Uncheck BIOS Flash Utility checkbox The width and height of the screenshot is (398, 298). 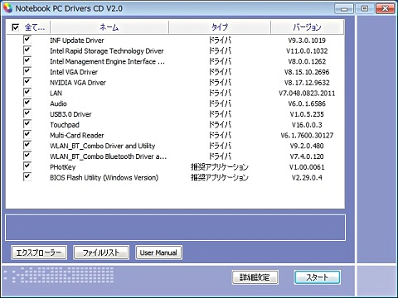coord(27,176)
